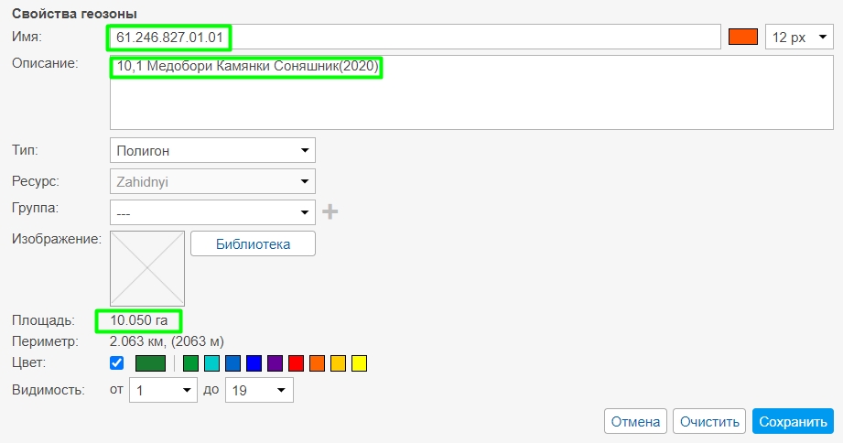Click the empty image placeholder thumbnail
843x443 pixels.
coord(147,268)
